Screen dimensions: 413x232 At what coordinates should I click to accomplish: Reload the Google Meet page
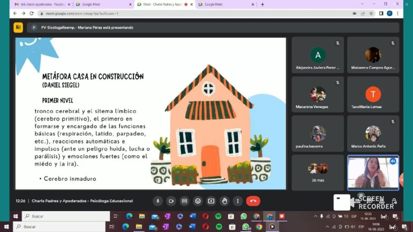click(32, 13)
